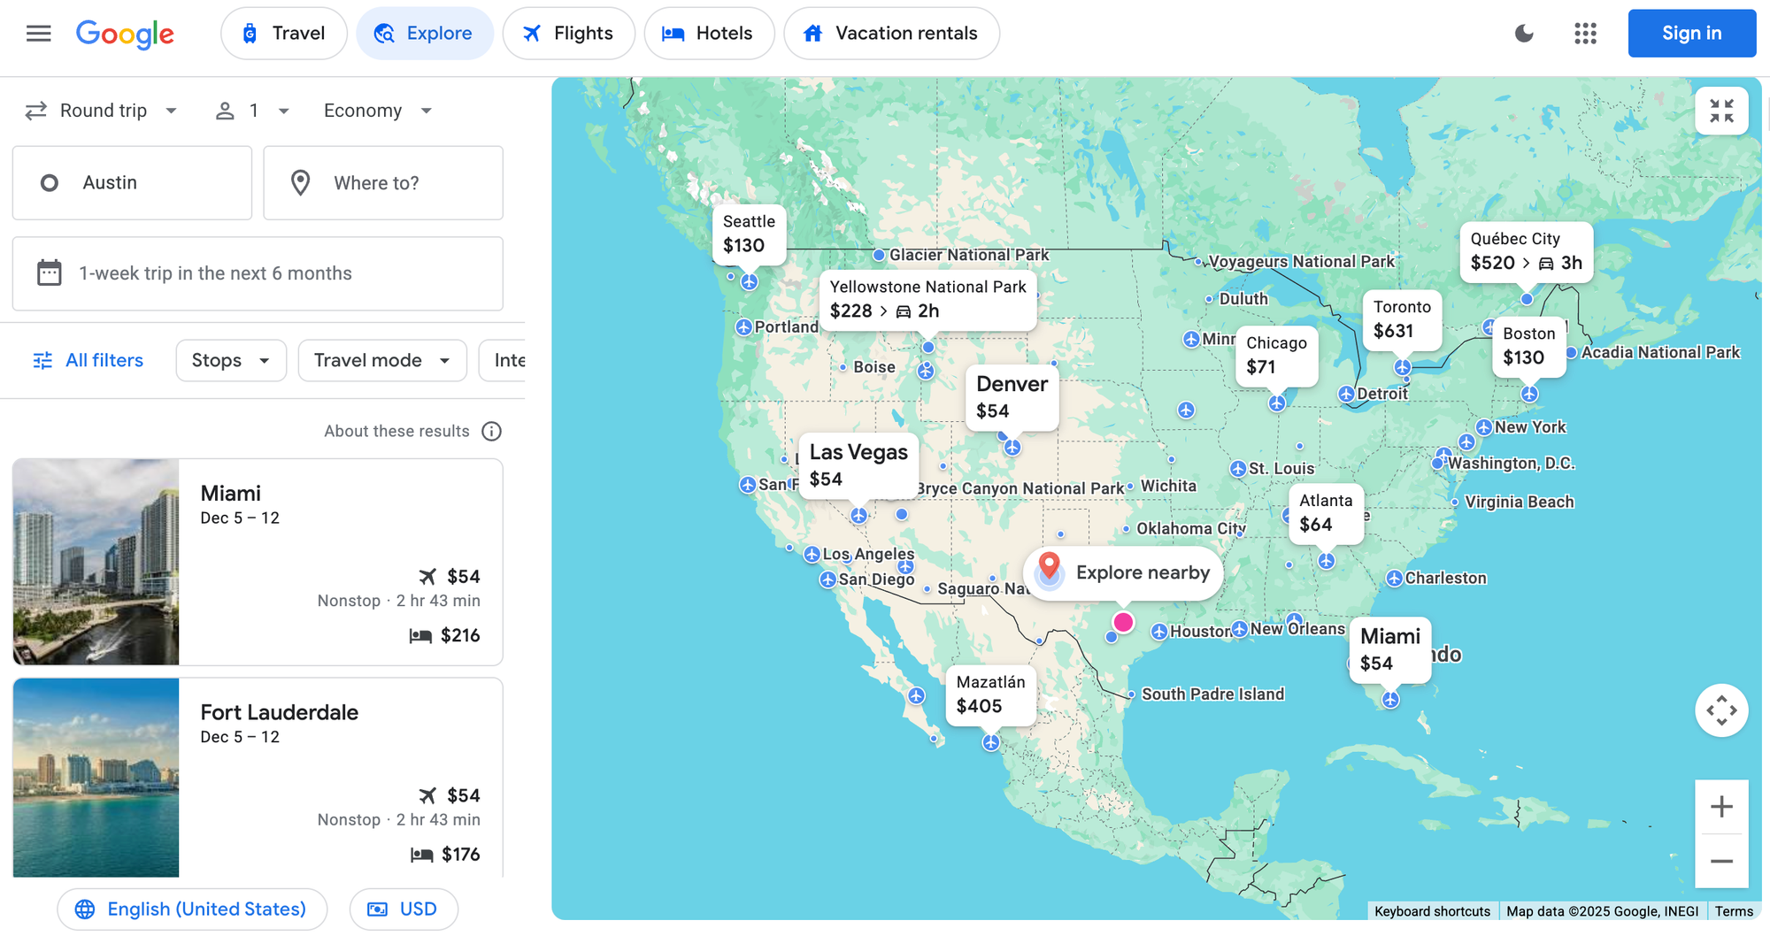The width and height of the screenshot is (1770, 936).
Task: Select the Chicago $71 map label
Action: click(x=1276, y=355)
